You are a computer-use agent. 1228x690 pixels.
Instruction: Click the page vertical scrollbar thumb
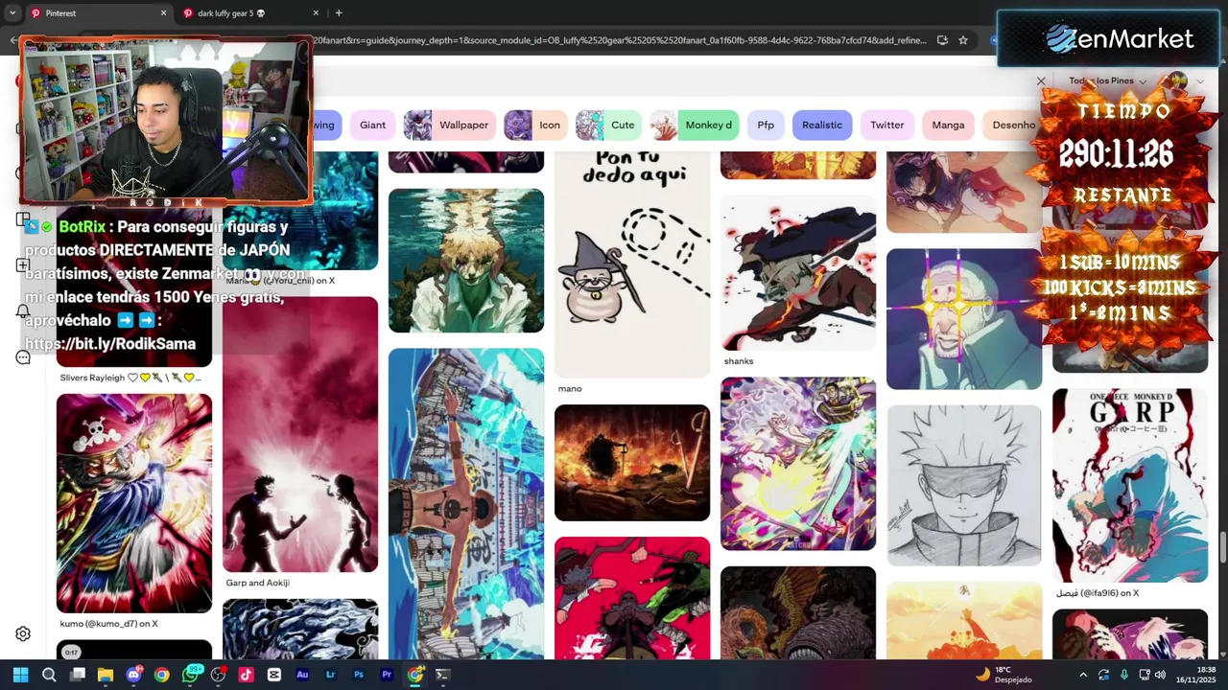(1222, 547)
